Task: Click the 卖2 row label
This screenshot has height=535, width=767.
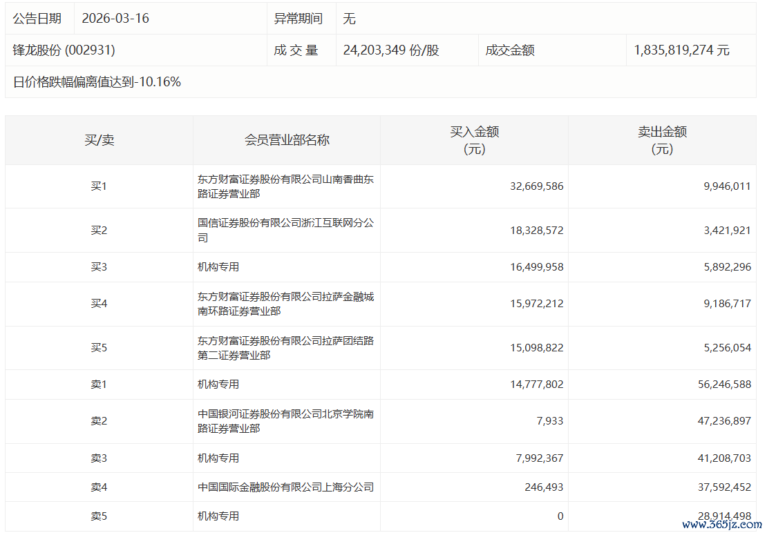Action: [x=99, y=420]
